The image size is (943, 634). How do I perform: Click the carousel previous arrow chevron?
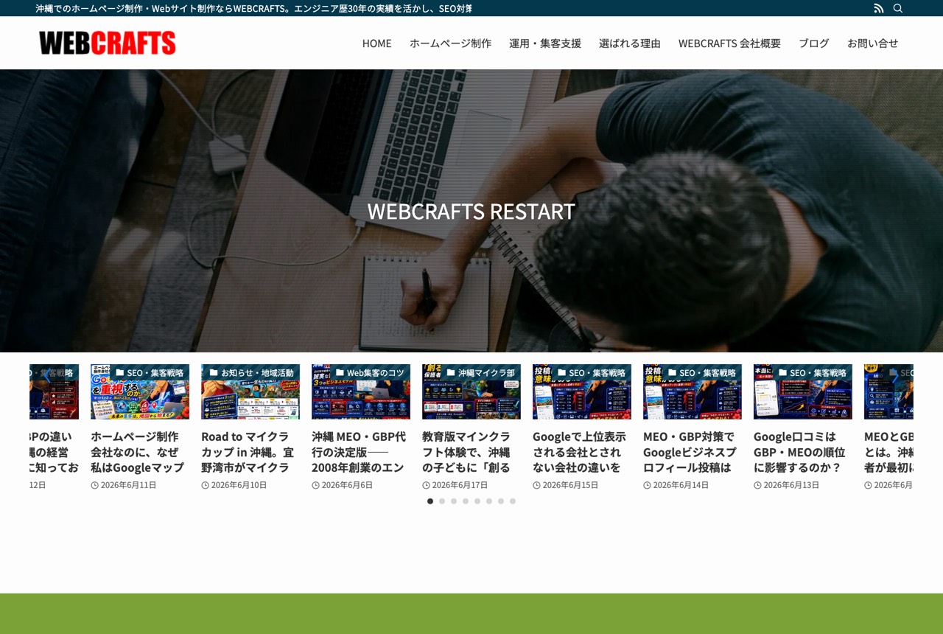pos(46,375)
